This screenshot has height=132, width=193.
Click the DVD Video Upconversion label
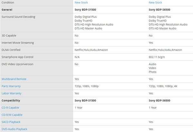coord(17,64)
